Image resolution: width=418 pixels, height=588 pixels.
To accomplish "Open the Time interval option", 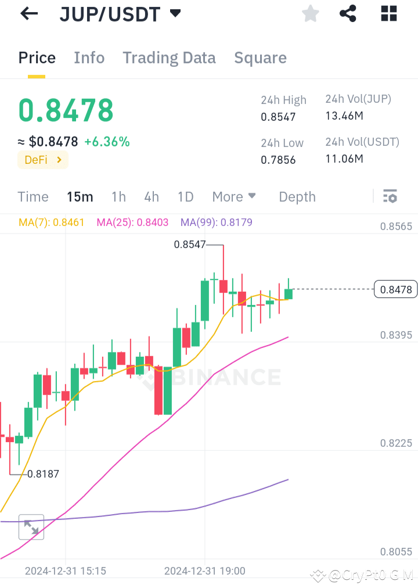I will click(33, 196).
